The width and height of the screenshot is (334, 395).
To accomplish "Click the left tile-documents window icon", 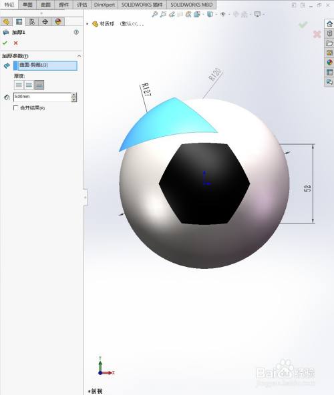I will (x=294, y=5).
